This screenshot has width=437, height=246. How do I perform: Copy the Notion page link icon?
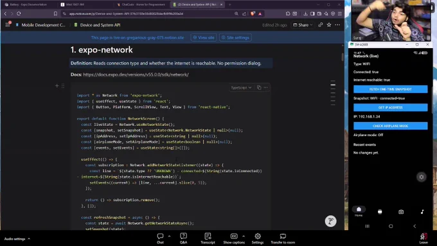click(x=321, y=25)
